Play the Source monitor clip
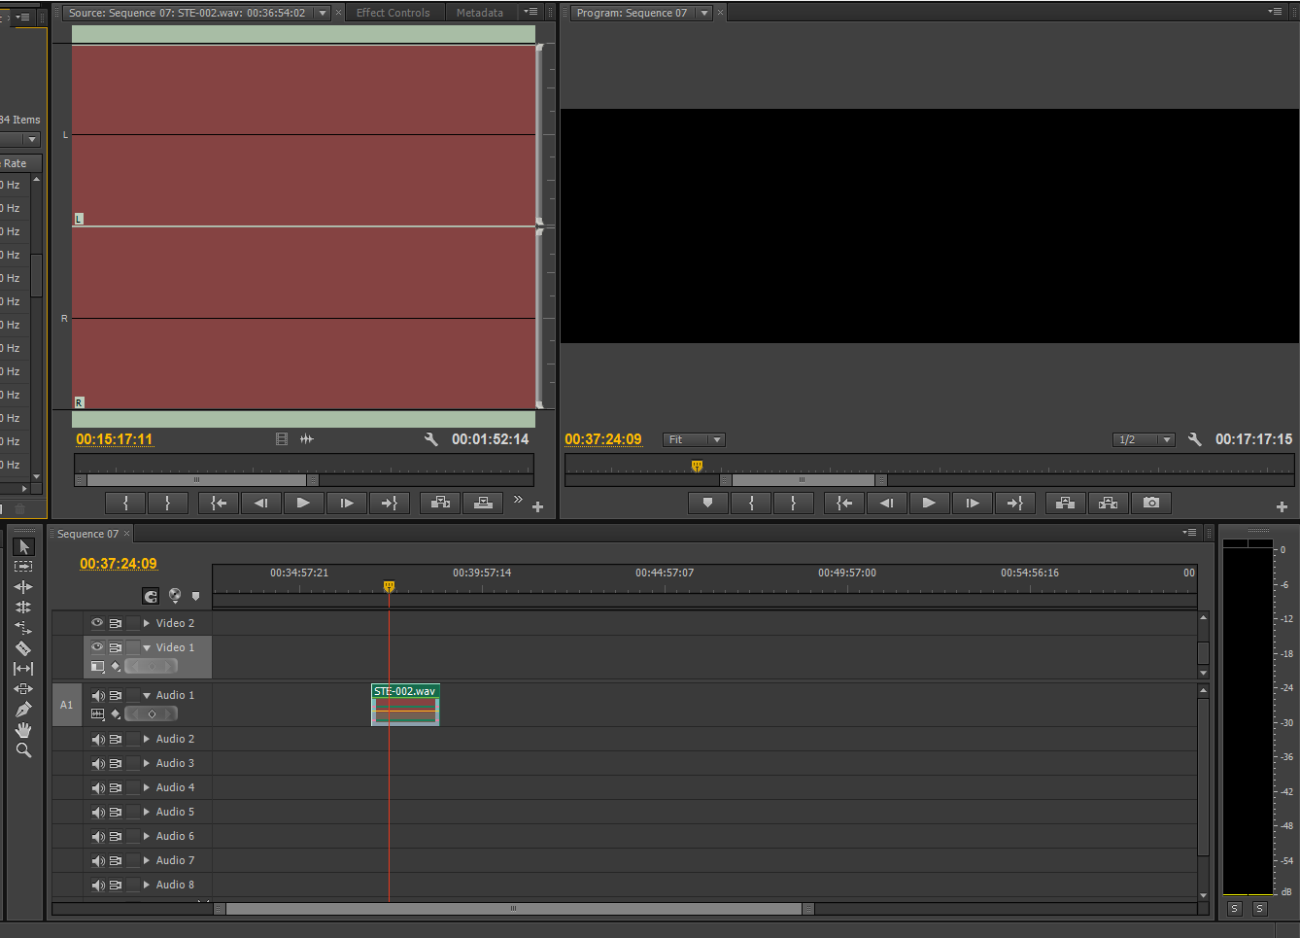The height and width of the screenshot is (938, 1300). tap(303, 503)
